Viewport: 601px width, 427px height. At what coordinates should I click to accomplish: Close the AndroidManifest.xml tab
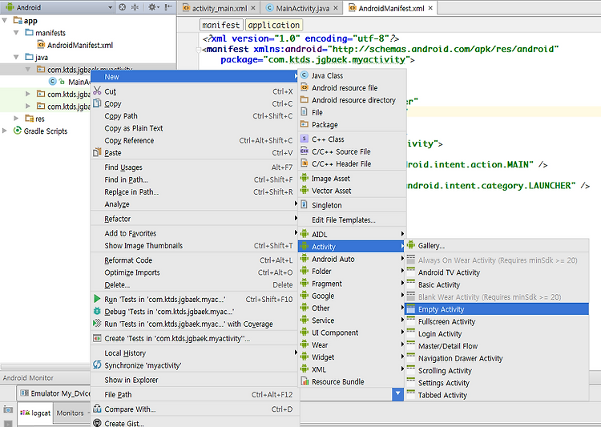(430, 8)
